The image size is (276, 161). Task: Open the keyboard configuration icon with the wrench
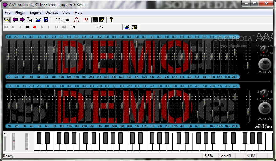tap(102, 19)
